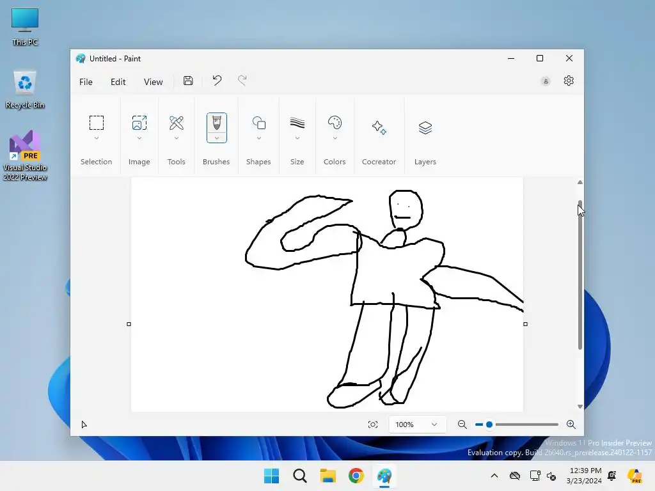Click the Layers label
Viewport: 655px width, 491px height.
coord(425,162)
